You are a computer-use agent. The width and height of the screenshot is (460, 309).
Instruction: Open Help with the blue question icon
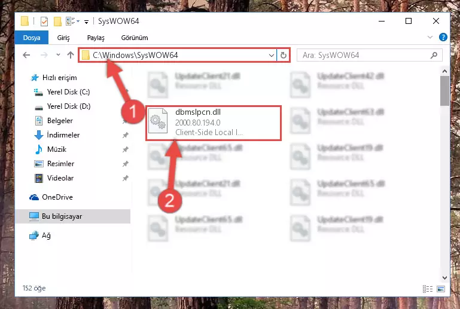tap(443, 37)
